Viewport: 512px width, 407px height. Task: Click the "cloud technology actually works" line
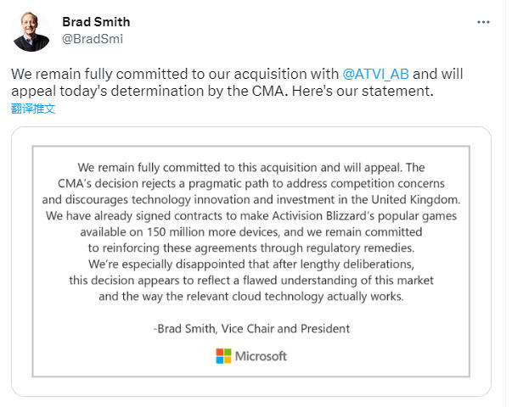click(251, 297)
